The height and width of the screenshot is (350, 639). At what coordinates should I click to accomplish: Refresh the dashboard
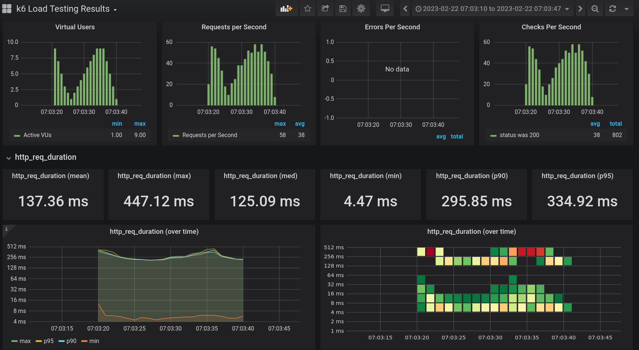(x=613, y=9)
